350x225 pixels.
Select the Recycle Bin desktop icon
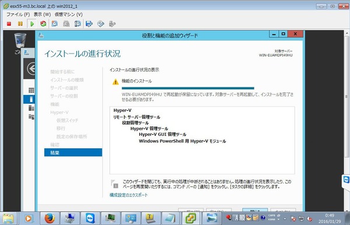(x=20, y=40)
